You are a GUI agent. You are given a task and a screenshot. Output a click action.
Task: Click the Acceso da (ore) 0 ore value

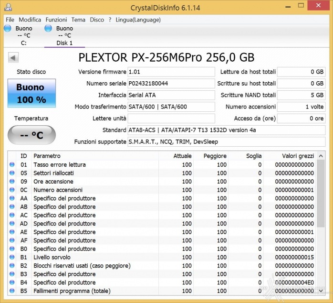tap(301, 119)
